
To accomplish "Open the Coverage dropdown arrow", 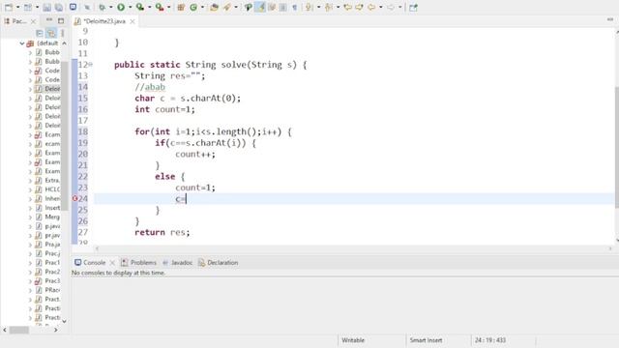I will click(149, 7).
